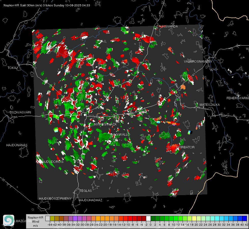Click the -64 legend scale value
Screen dimensions: 249x229
click(x=50, y=225)
